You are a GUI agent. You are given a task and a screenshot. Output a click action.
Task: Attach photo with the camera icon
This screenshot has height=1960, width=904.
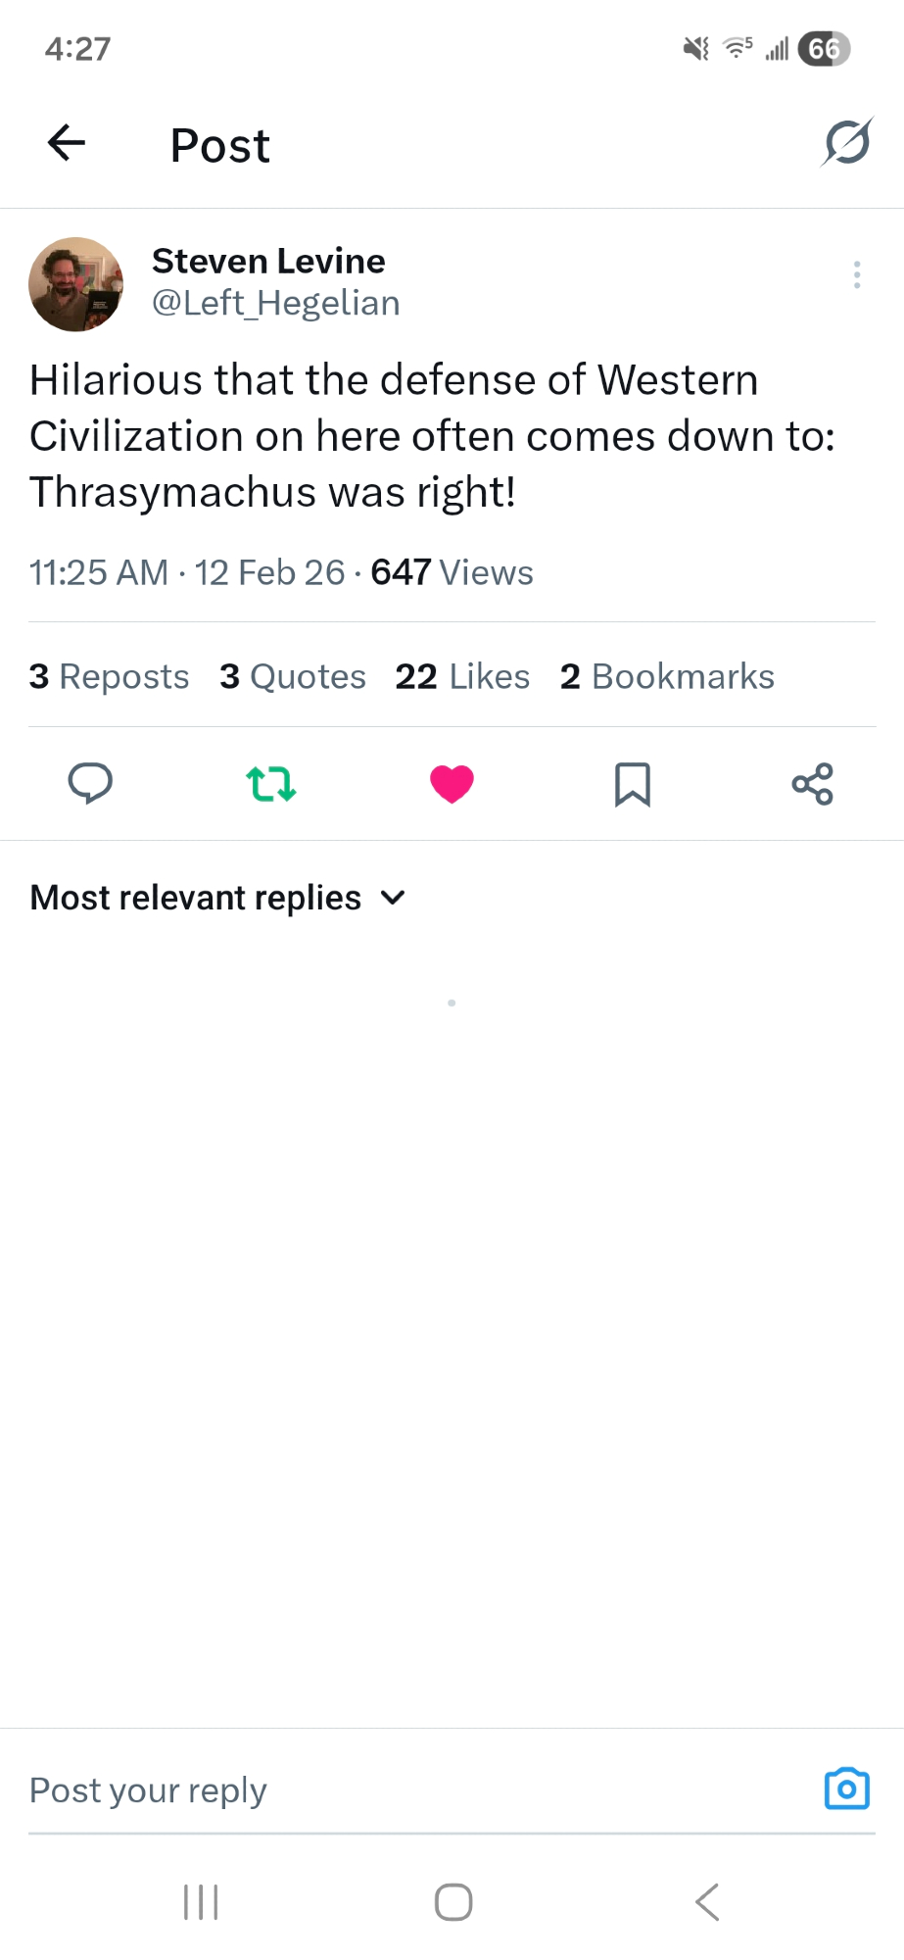pos(846,1788)
